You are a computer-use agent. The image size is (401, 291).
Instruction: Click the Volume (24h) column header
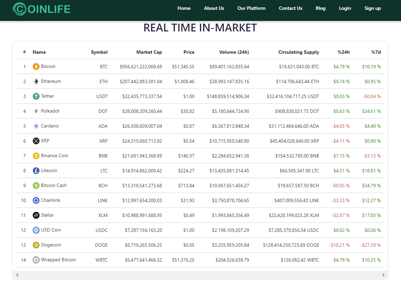tap(234, 52)
